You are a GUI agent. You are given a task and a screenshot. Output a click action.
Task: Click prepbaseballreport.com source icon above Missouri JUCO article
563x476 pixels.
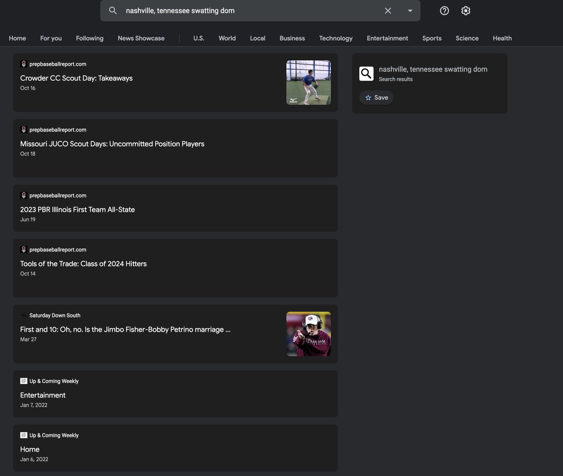[x=23, y=129]
